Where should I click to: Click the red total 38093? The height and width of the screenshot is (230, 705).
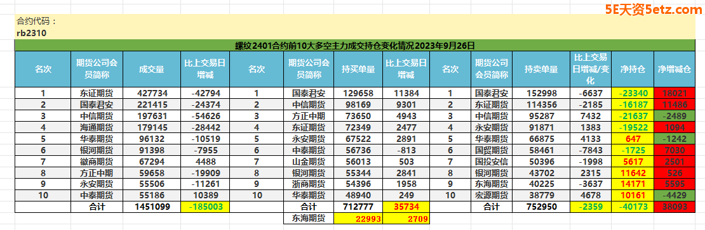pos(674,207)
